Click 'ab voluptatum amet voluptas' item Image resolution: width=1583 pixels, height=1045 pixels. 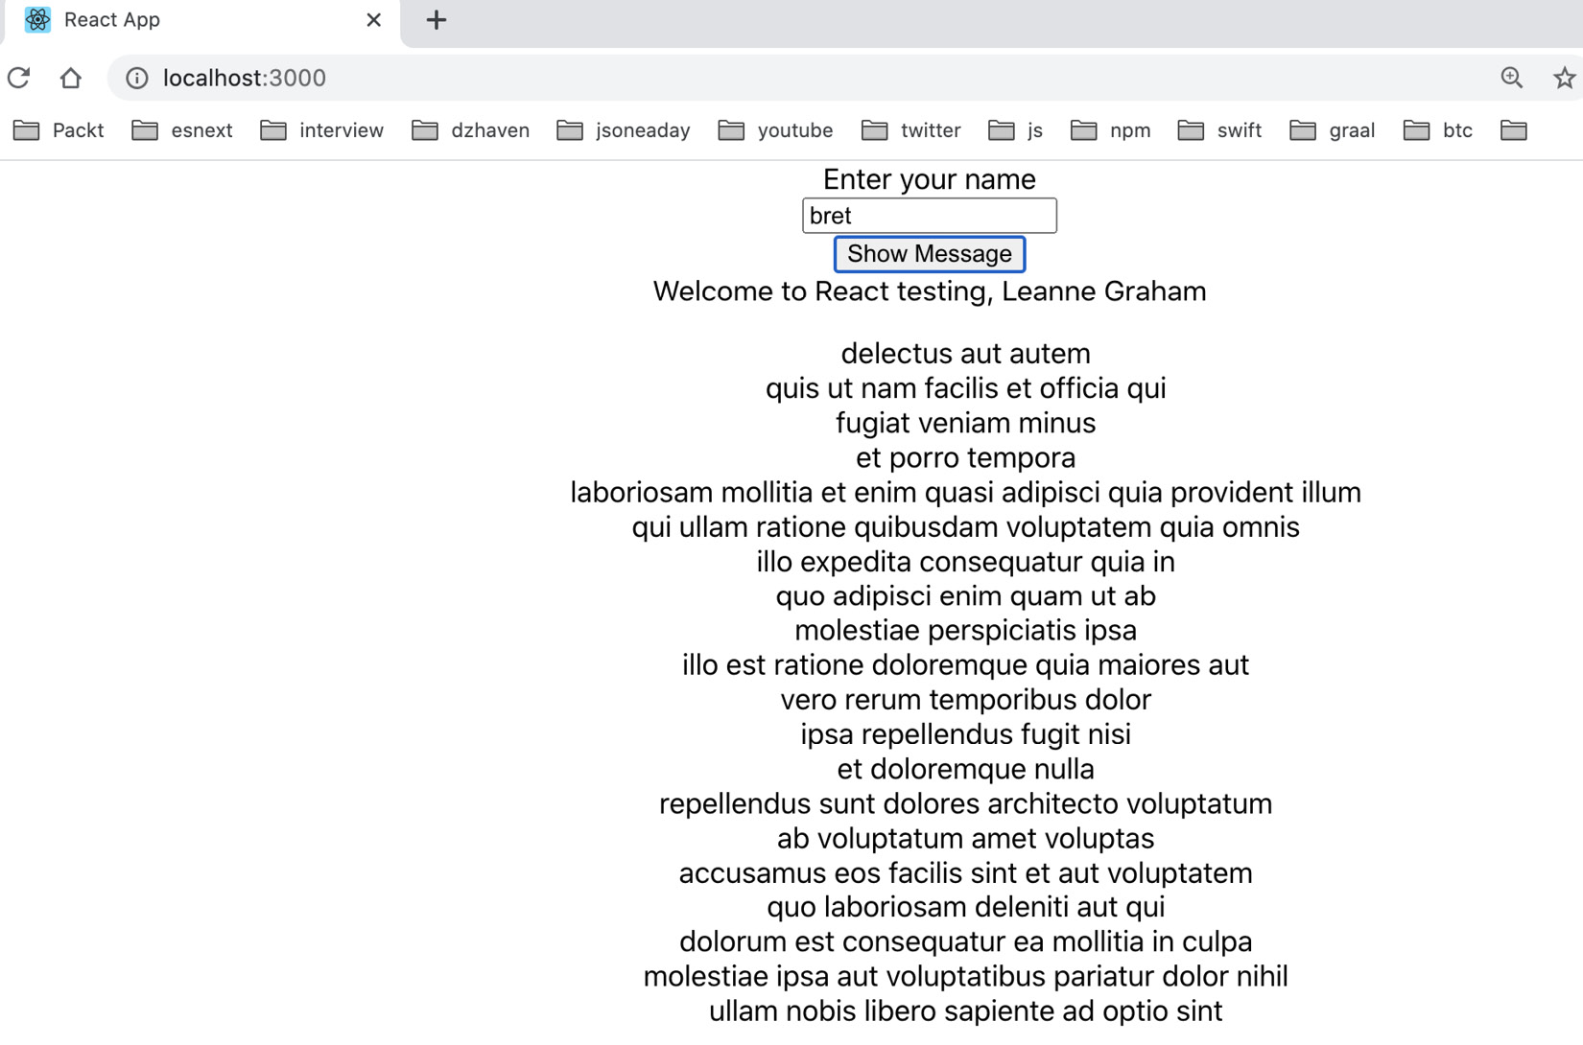tap(966, 838)
